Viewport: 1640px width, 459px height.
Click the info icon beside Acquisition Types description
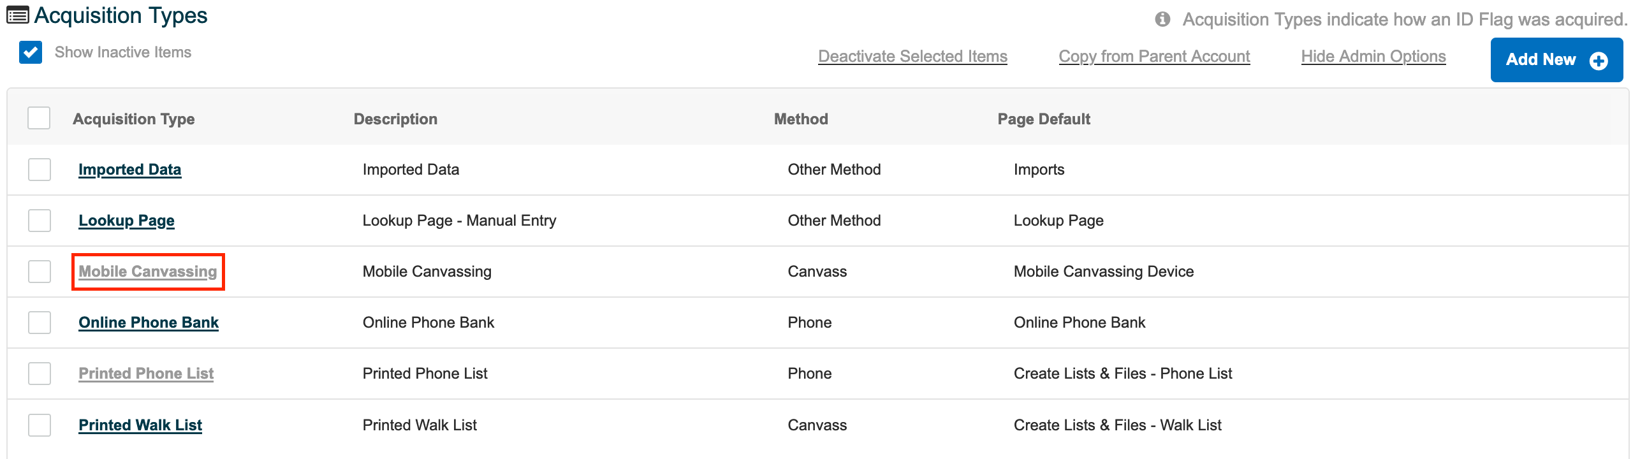[x=1162, y=19]
